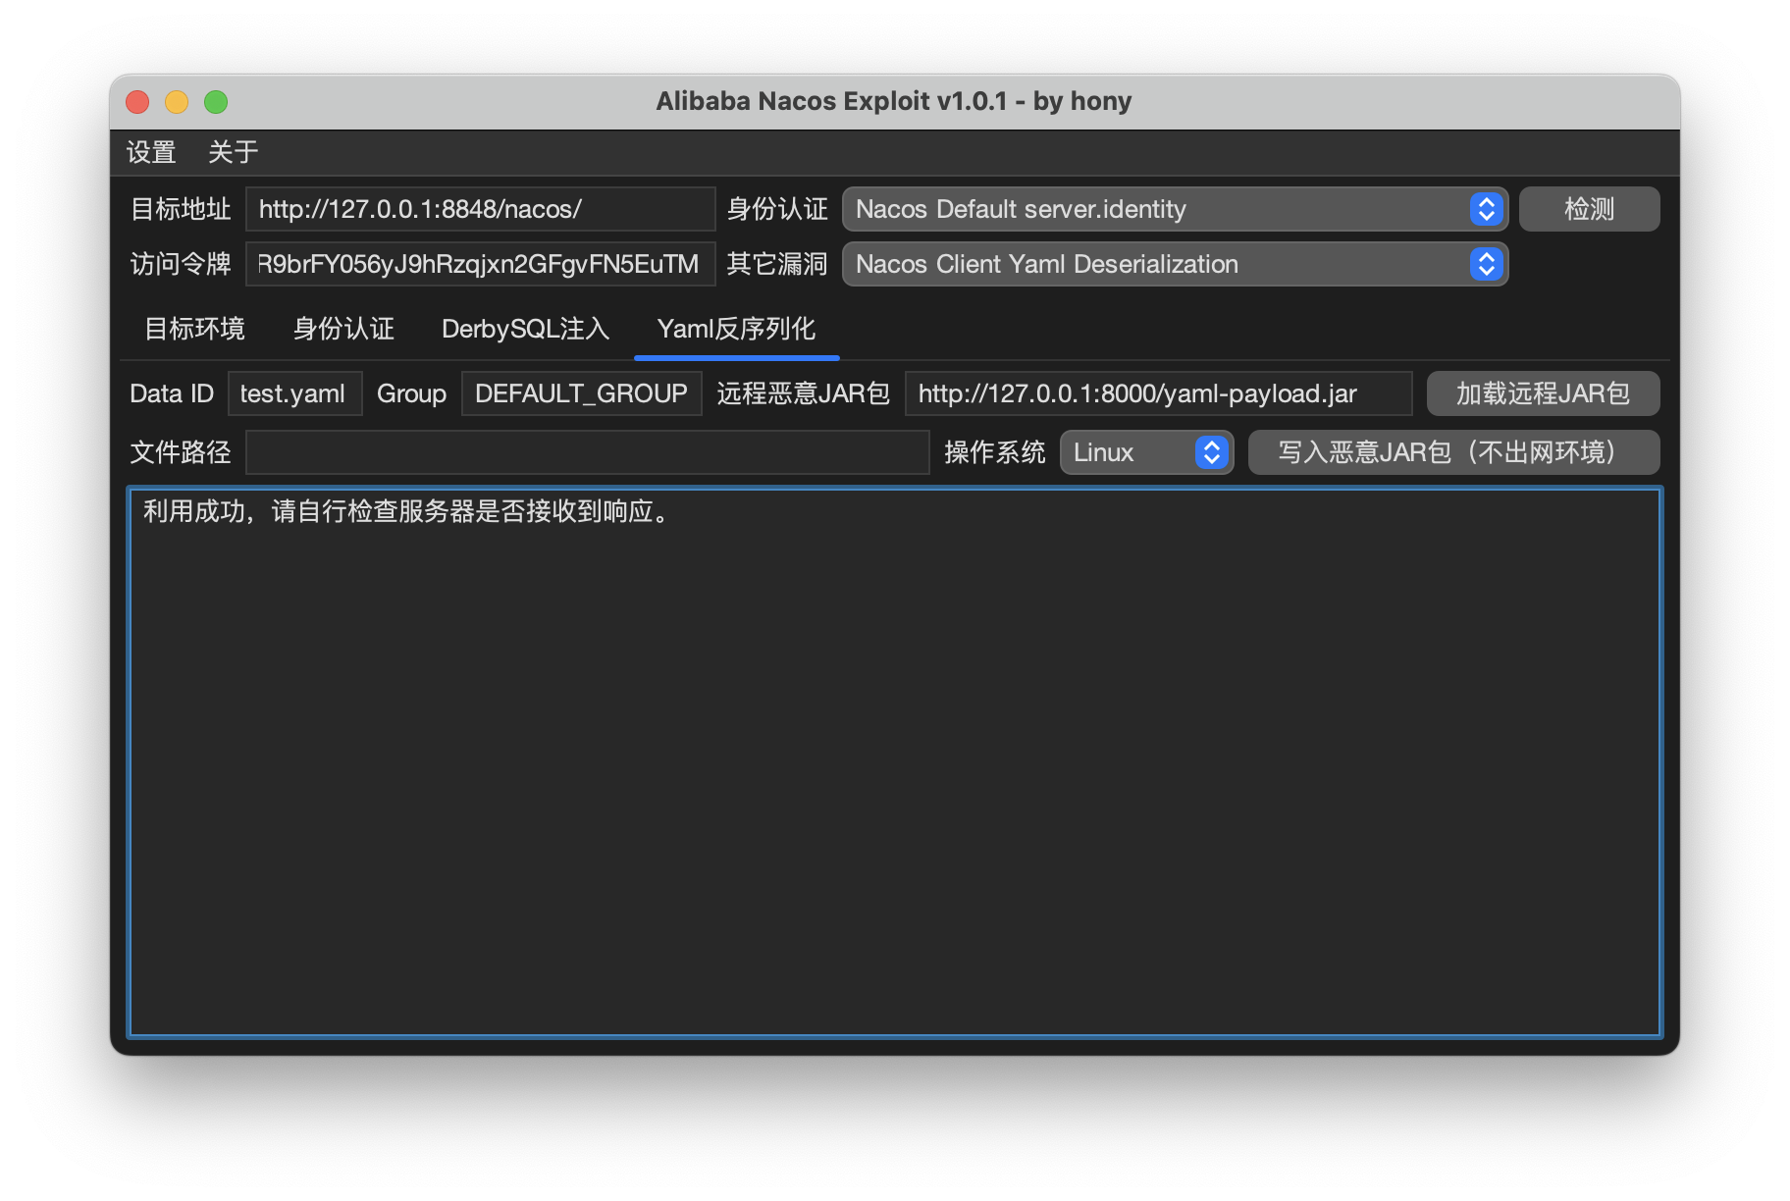Click the empty 文件路径 input field
The width and height of the screenshot is (1790, 1201).
click(587, 452)
